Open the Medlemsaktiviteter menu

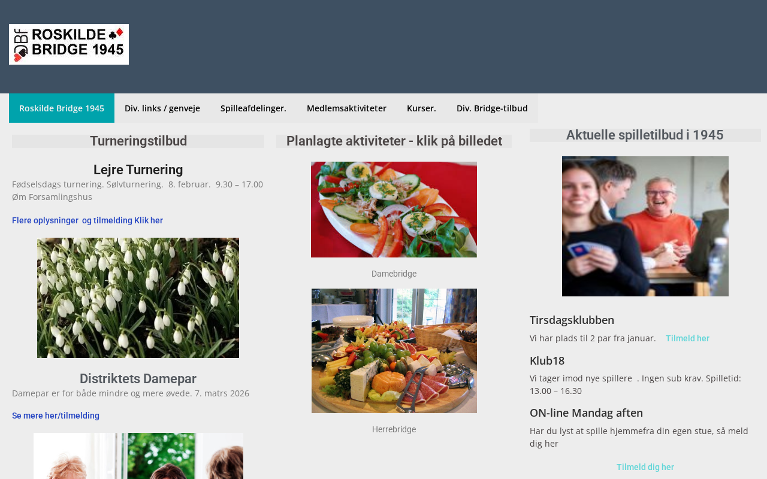(x=346, y=108)
